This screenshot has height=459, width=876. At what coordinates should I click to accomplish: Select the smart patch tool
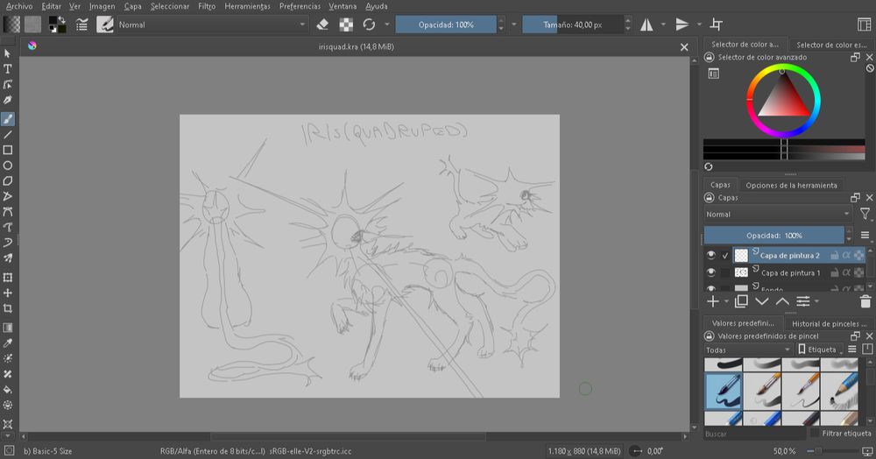(x=8, y=374)
